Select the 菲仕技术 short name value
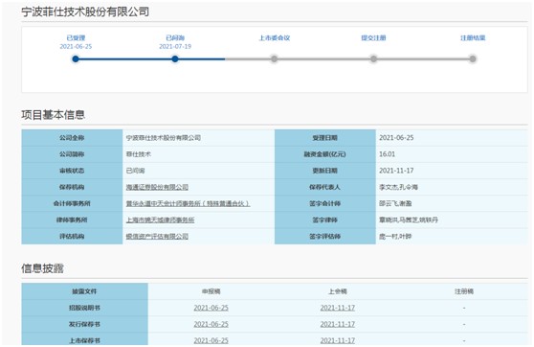The width and height of the screenshot is (534, 347). pos(138,154)
